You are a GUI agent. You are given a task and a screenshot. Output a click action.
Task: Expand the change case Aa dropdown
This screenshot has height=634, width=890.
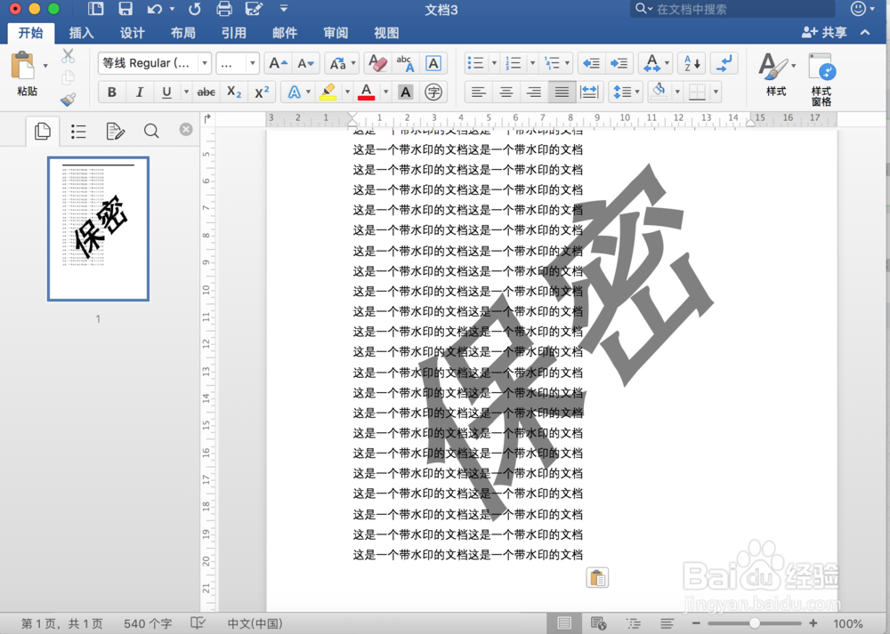point(353,63)
